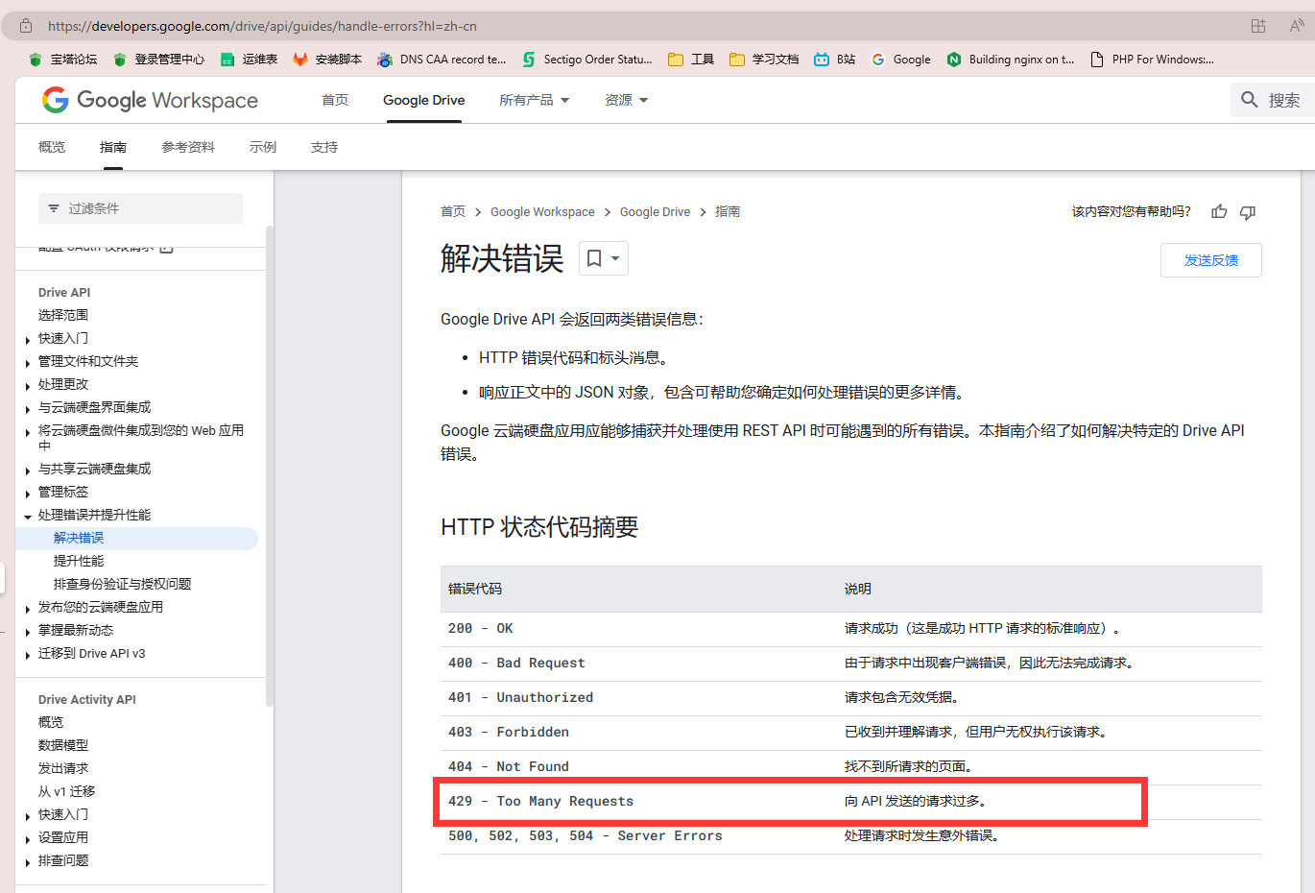Click the thumbs up helpful icon

click(1219, 211)
